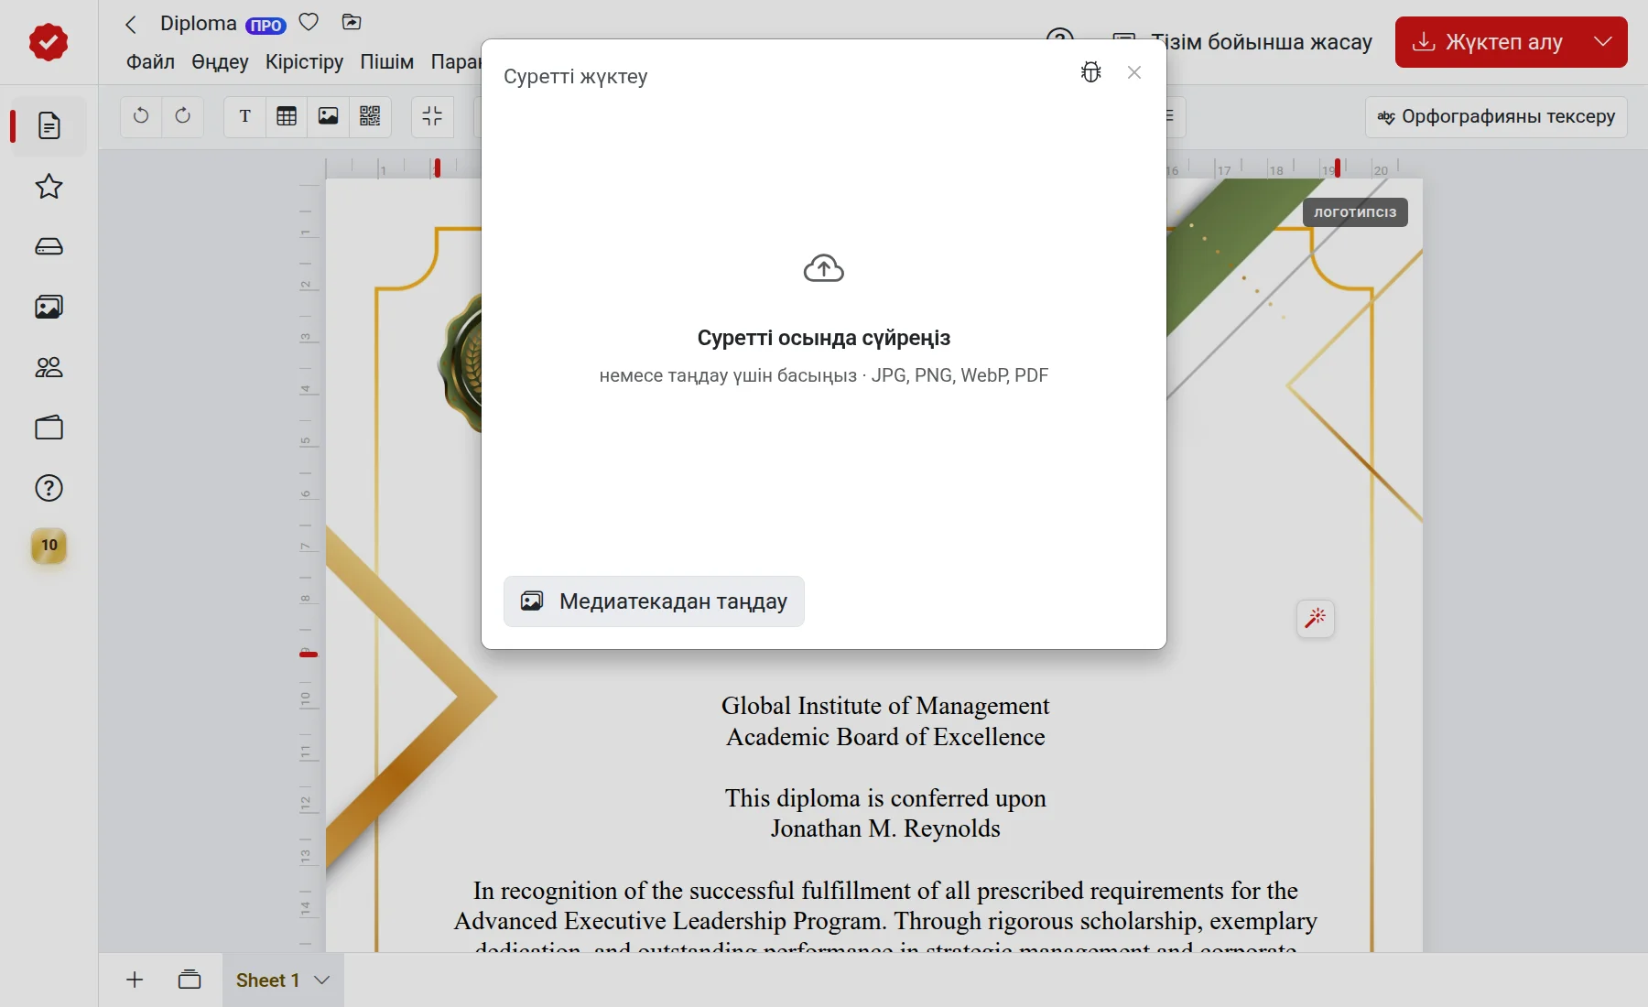This screenshot has height=1007, width=1648.
Task: Click the bug report icon in dialog
Action: pos(1090,72)
